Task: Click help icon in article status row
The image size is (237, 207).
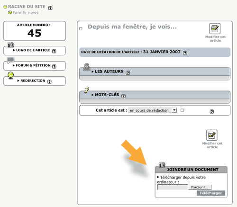Action: [x=212, y=112]
